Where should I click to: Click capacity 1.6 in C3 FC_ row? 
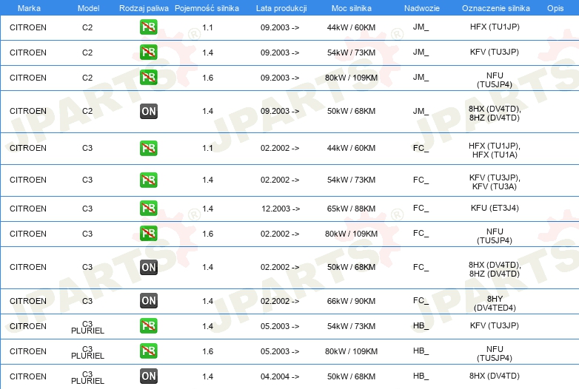coord(207,234)
